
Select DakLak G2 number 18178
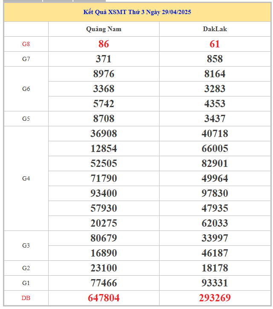pos(215,268)
